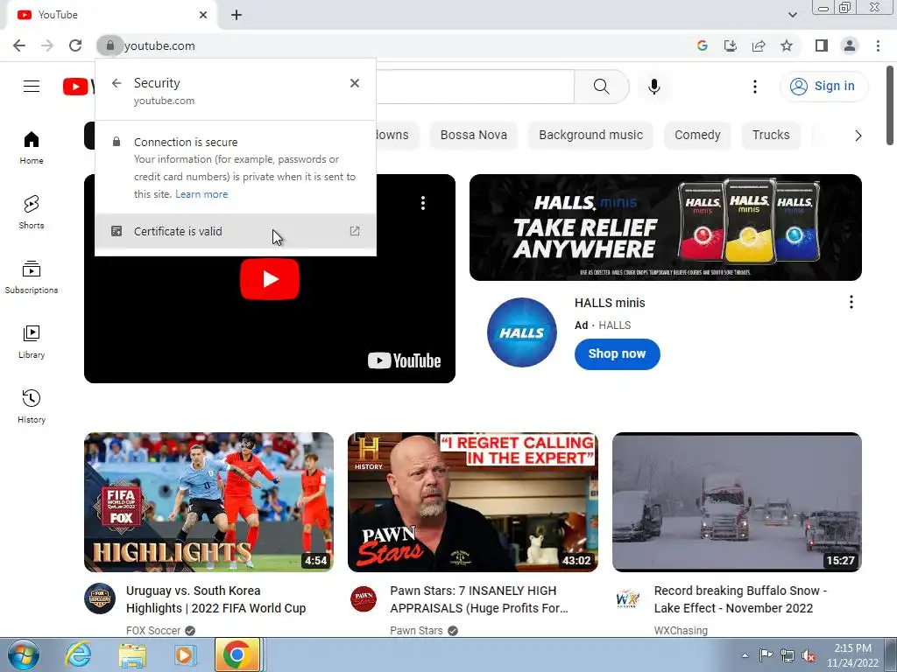Click the share page icon in the address bar
Image resolution: width=897 pixels, height=672 pixels.
(x=759, y=45)
